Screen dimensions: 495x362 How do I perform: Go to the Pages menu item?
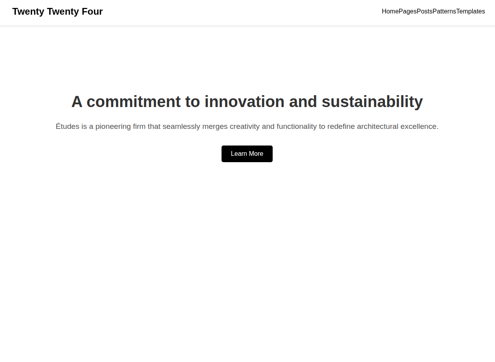click(407, 11)
